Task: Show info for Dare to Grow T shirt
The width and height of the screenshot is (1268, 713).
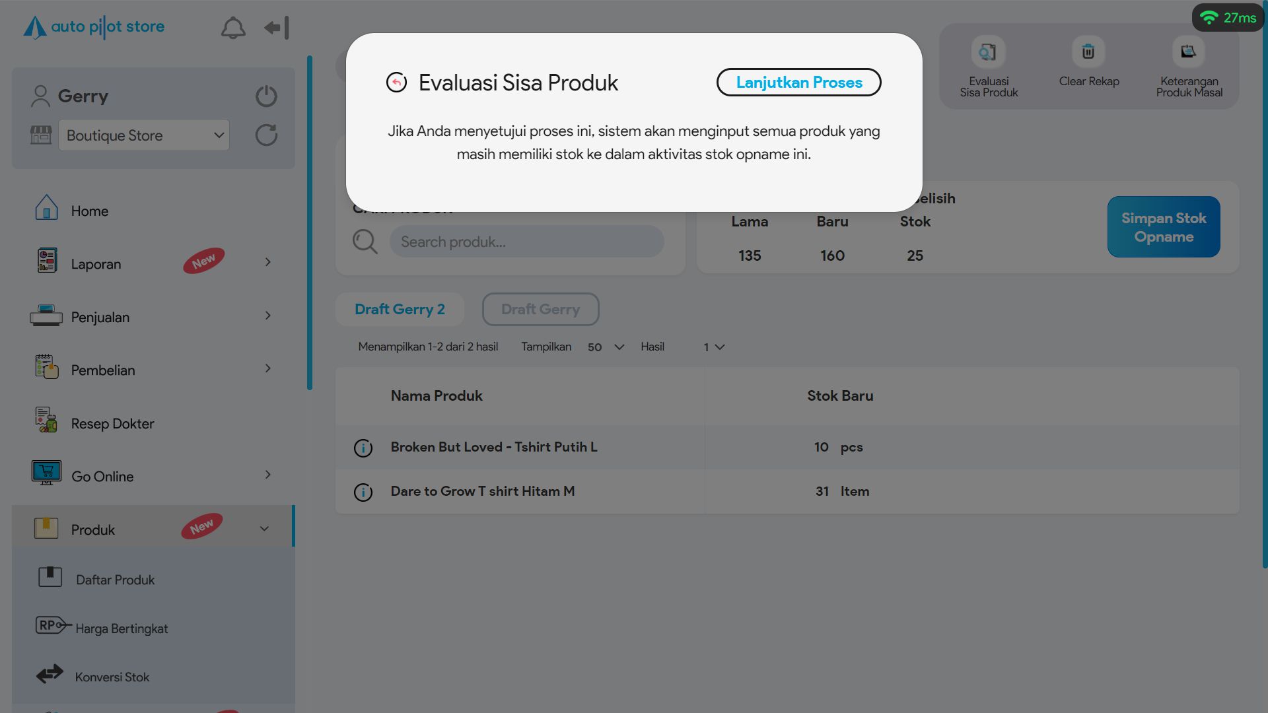Action: tap(363, 492)
